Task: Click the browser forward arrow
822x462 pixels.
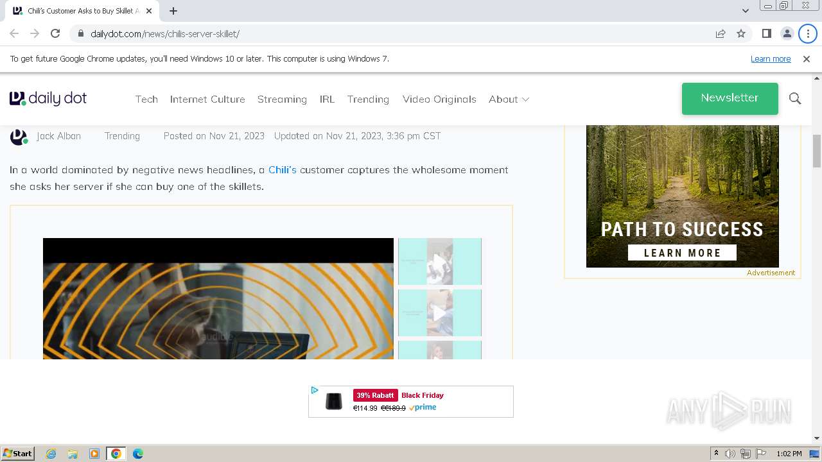Action: tap(35, 33)
